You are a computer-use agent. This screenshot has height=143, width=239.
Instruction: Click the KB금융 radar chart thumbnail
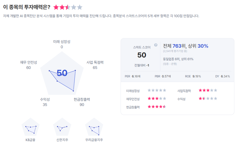point(30,127)
